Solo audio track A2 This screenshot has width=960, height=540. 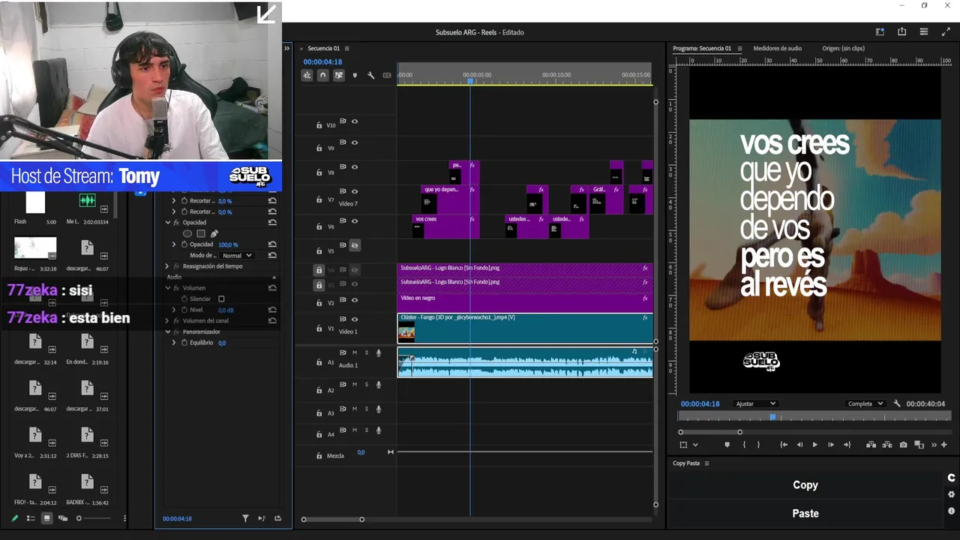pyautogui.click(x=367, y=385)
